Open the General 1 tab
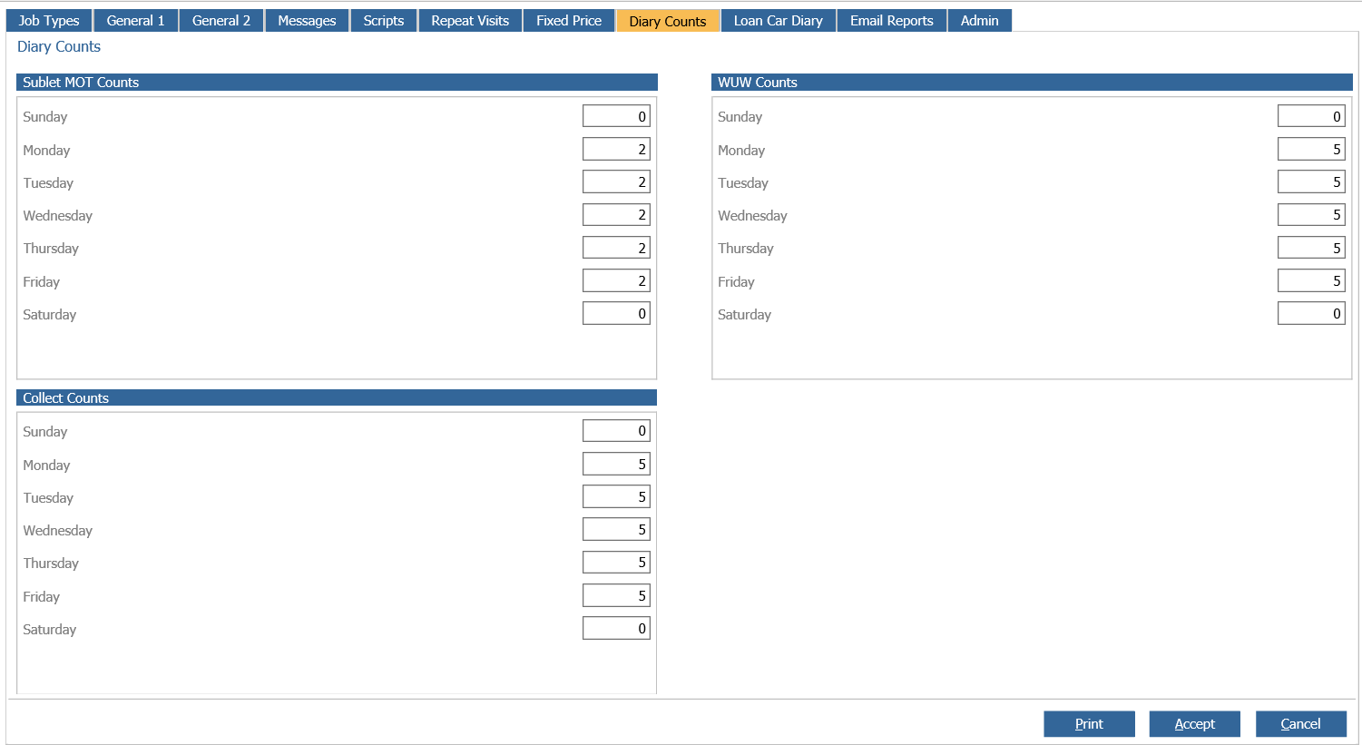 click(135, 20)
